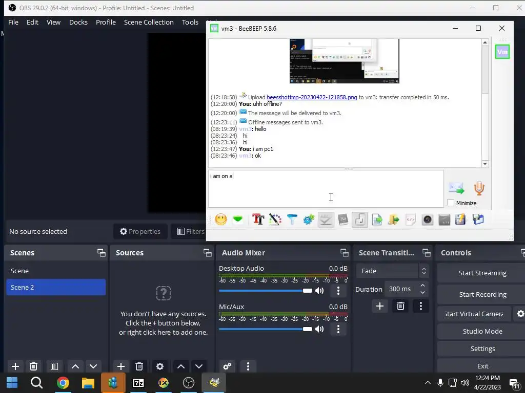The width and height of the screenshot is (525, 393).
Task: Toggle the beep sound note button
Action: (x=360, y=220)
